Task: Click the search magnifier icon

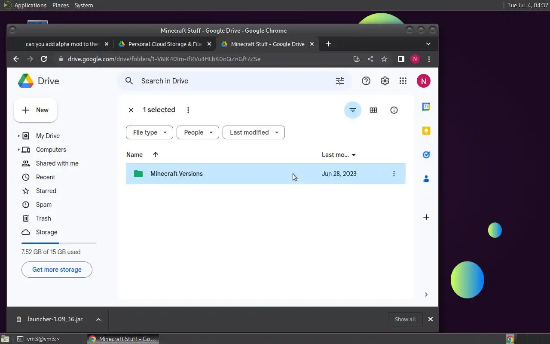Action: coord(129,81)
